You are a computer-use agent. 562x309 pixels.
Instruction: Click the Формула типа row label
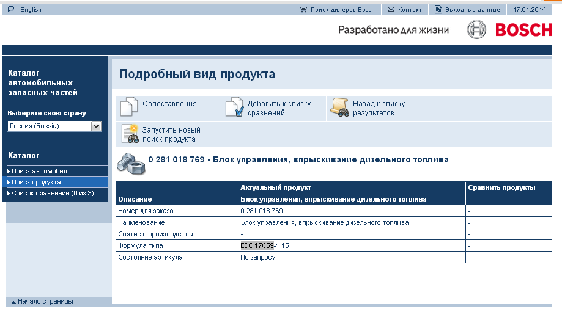click(141, 245)
